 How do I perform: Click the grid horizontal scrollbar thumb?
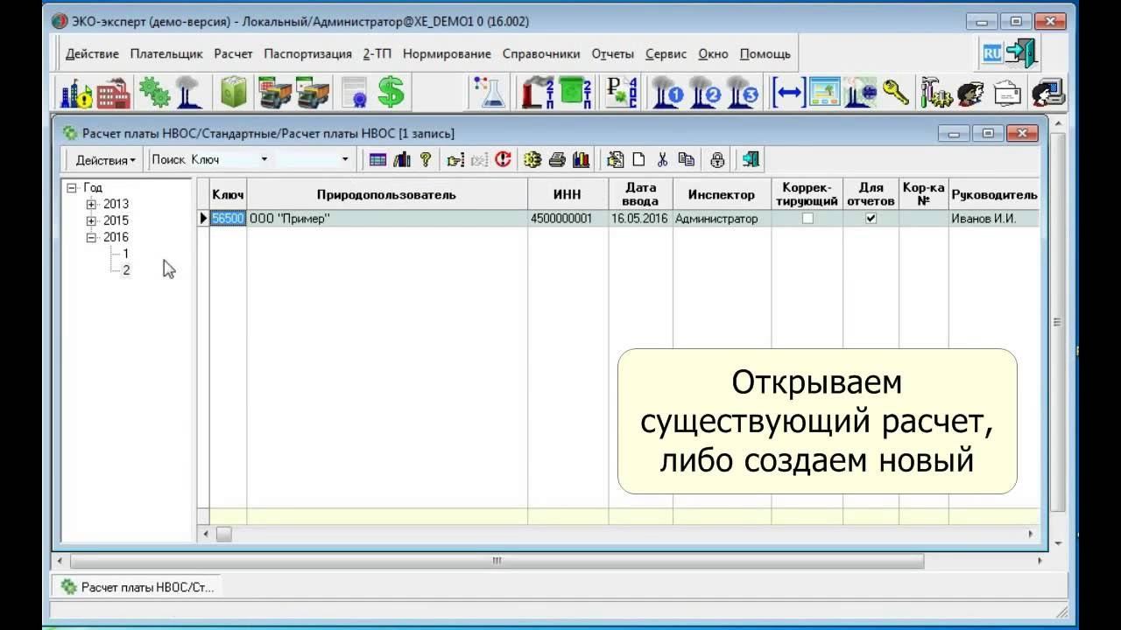(223, 534)
